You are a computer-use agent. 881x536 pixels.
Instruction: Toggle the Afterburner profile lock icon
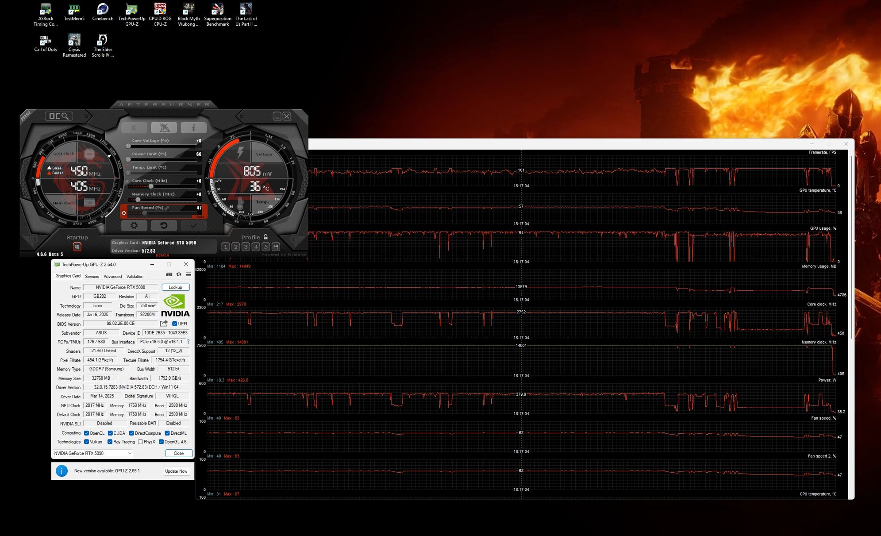pyautogui.click(x=265, y=237)
